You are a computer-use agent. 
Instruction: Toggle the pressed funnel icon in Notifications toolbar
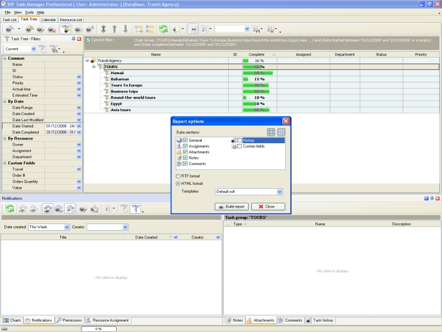[135, 209]
